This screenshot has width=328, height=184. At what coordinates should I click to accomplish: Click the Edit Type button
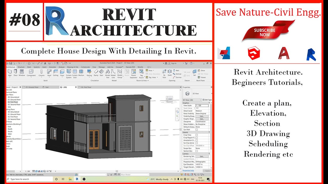tap(207, 100)
